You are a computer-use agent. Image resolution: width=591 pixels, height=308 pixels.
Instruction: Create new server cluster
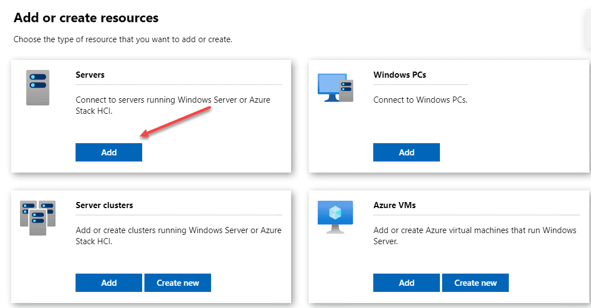click(178, 283)
